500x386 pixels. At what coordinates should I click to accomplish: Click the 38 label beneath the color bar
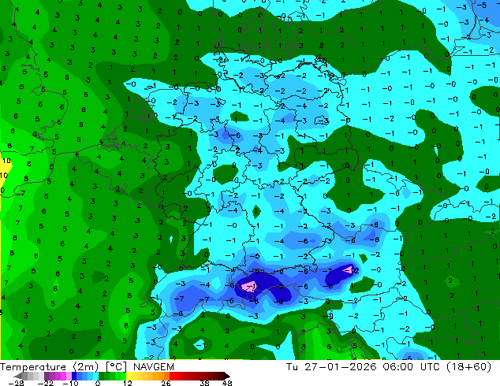tap(205, 383)
